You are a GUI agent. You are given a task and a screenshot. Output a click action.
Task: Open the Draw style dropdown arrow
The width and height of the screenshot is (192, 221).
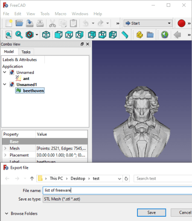pos(37,35)
